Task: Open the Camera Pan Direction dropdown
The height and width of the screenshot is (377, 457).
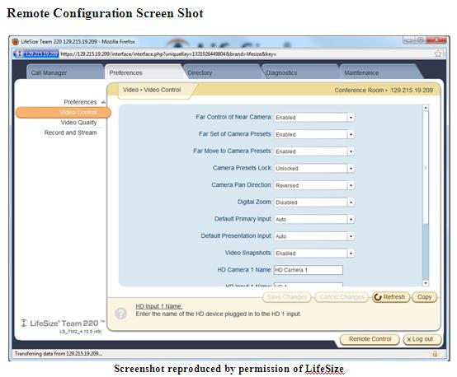Action: click(x=314, y=185)
